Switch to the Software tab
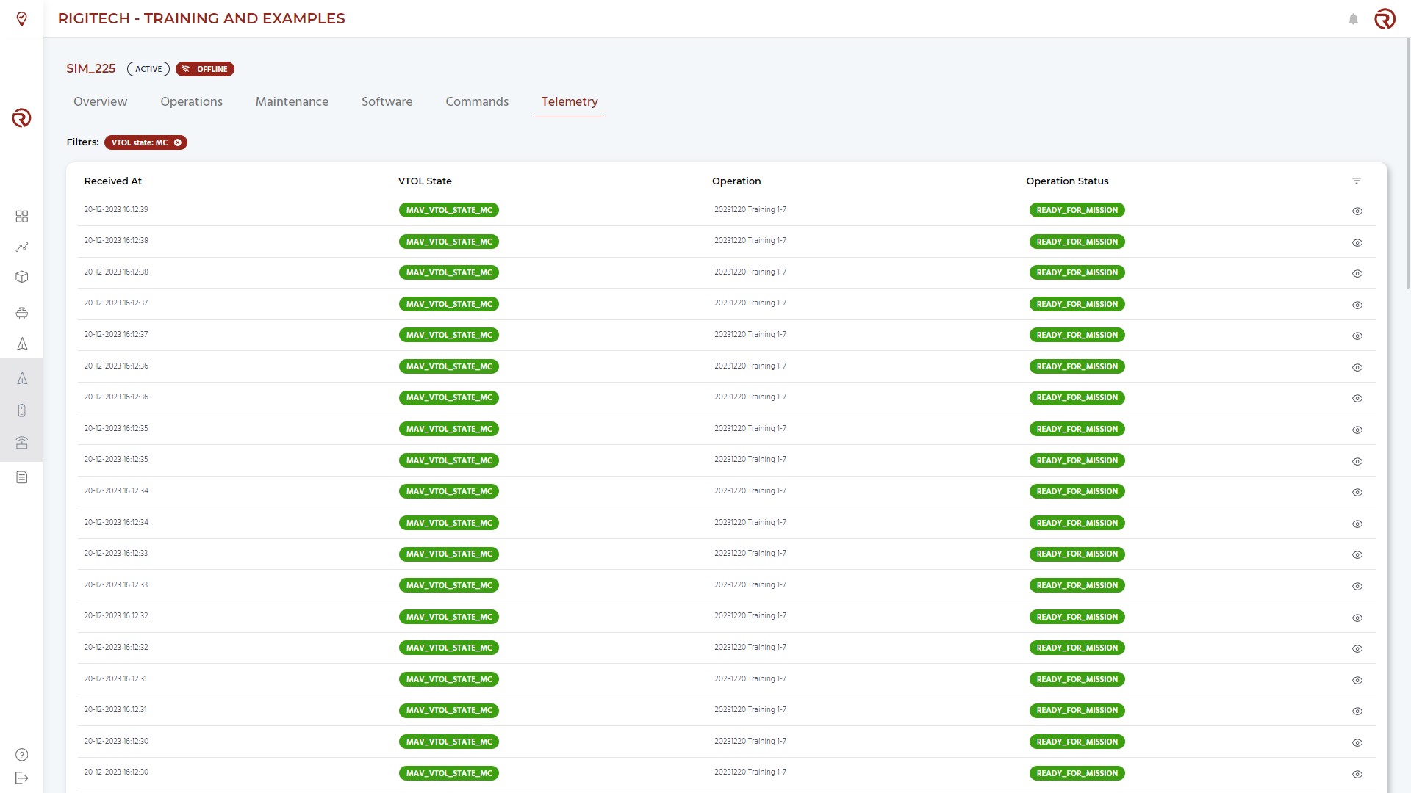The image size is (1411, 793). click(x=387, y=101)
